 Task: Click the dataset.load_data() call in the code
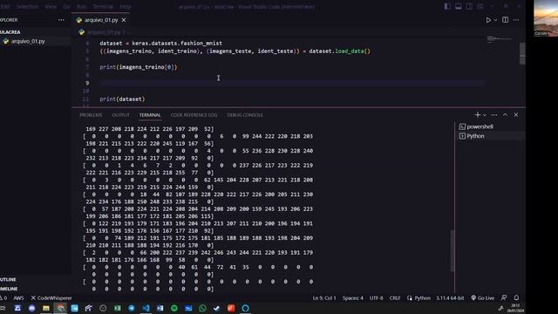click(339, 51)
